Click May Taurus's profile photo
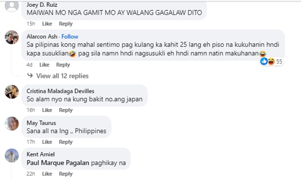Viewport: 301px width, 180px height. coord(12,124)
